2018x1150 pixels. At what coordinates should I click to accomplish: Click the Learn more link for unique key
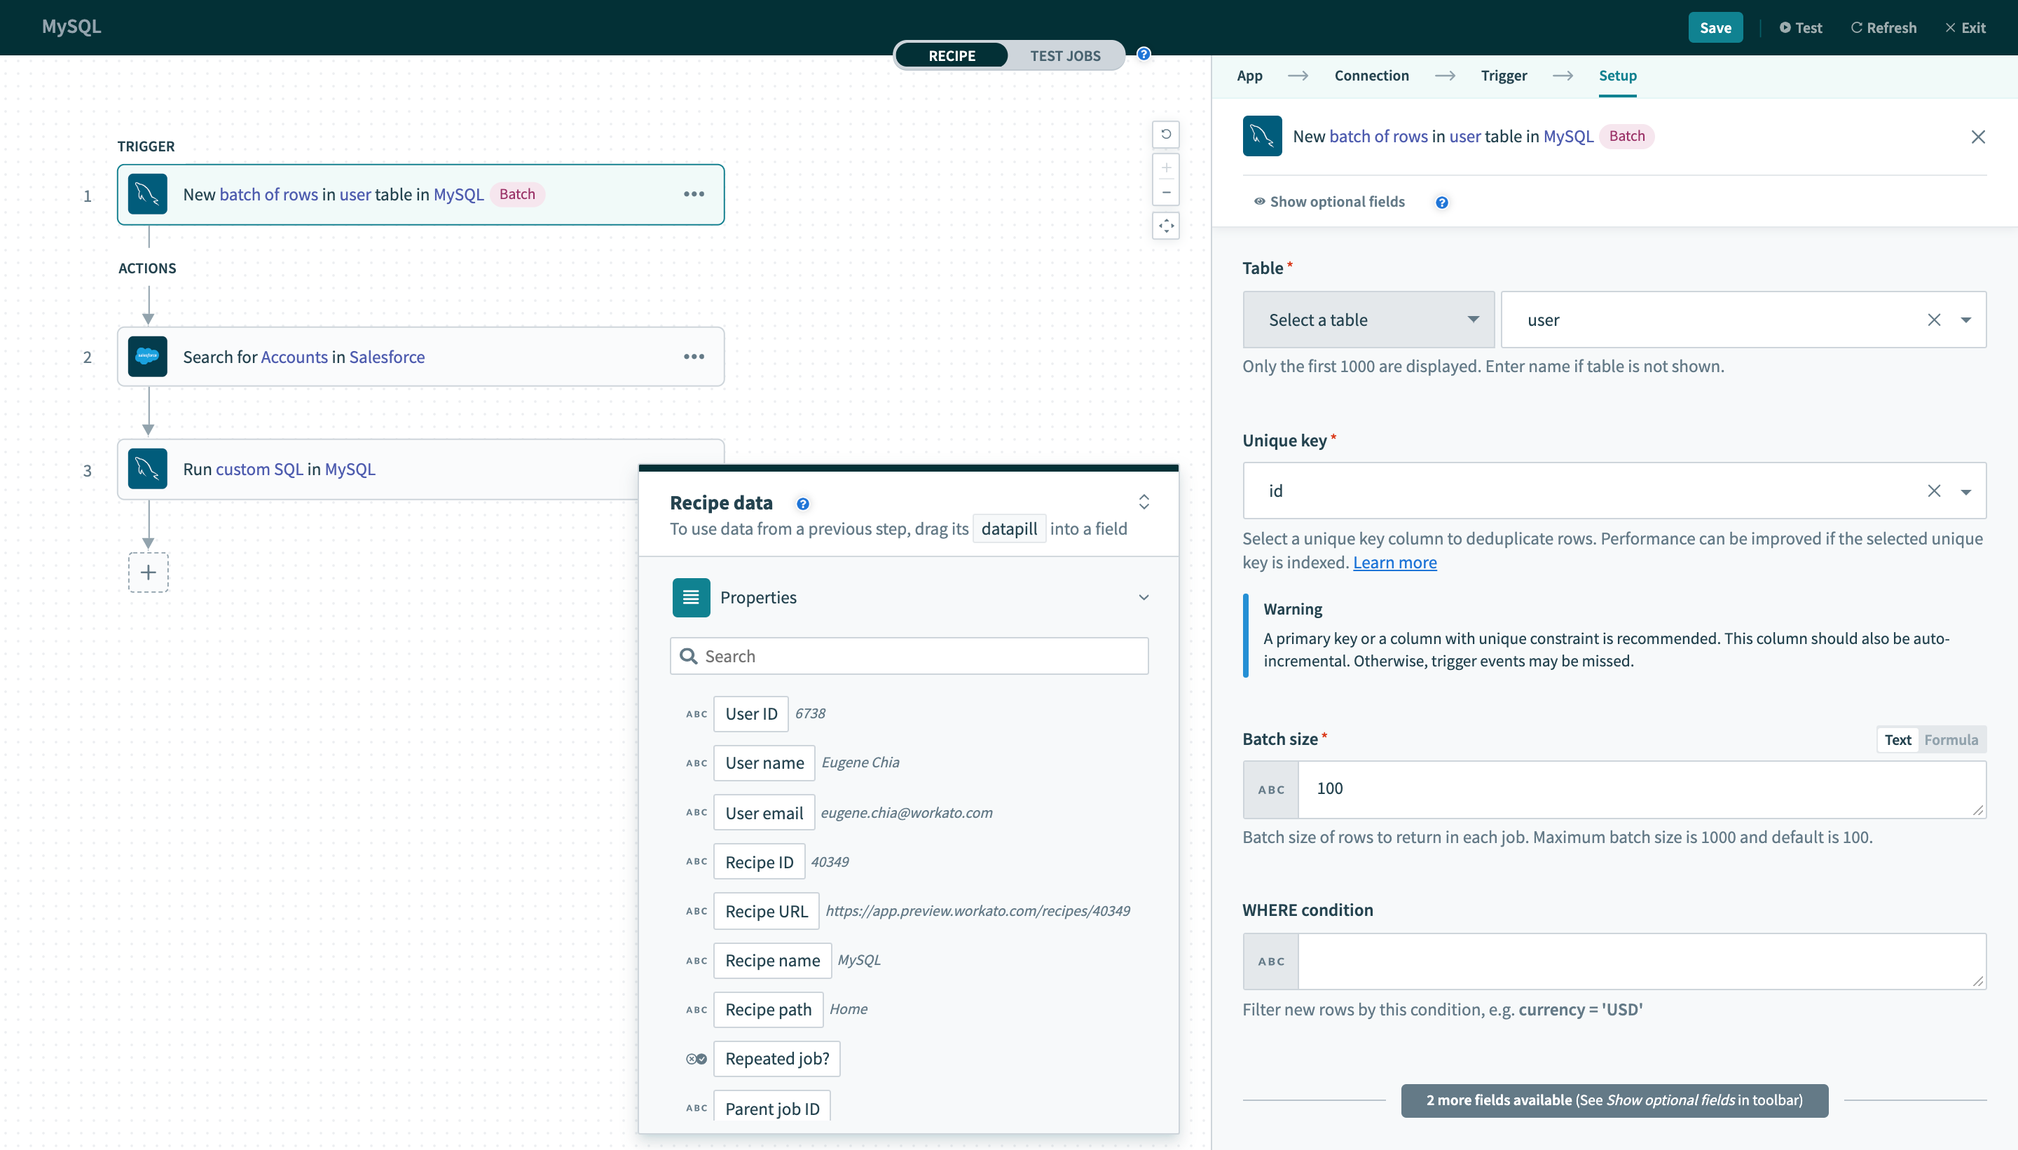[1394, 561]
